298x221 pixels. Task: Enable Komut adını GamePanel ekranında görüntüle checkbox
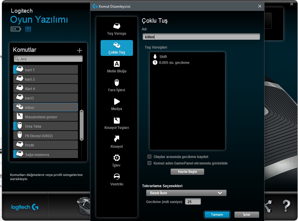[149, 163]
